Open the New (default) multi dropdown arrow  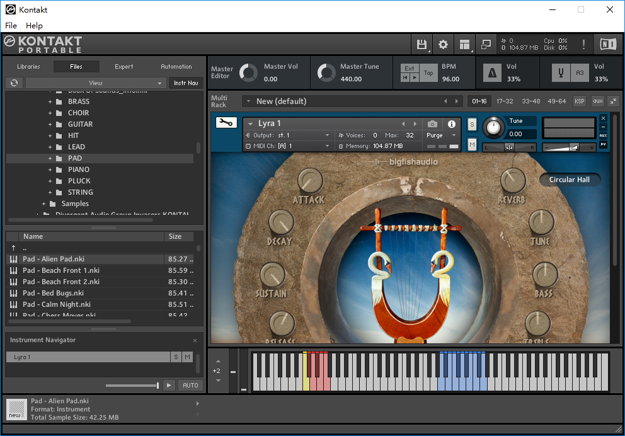(248, 101)
